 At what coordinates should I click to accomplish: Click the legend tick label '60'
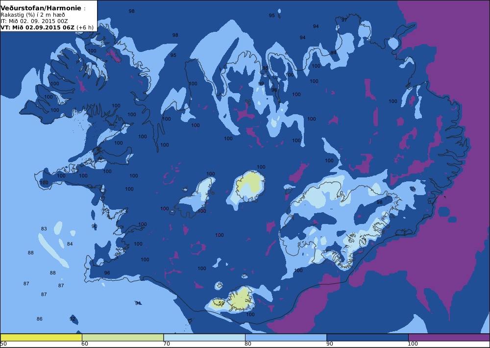pos(85,344)
